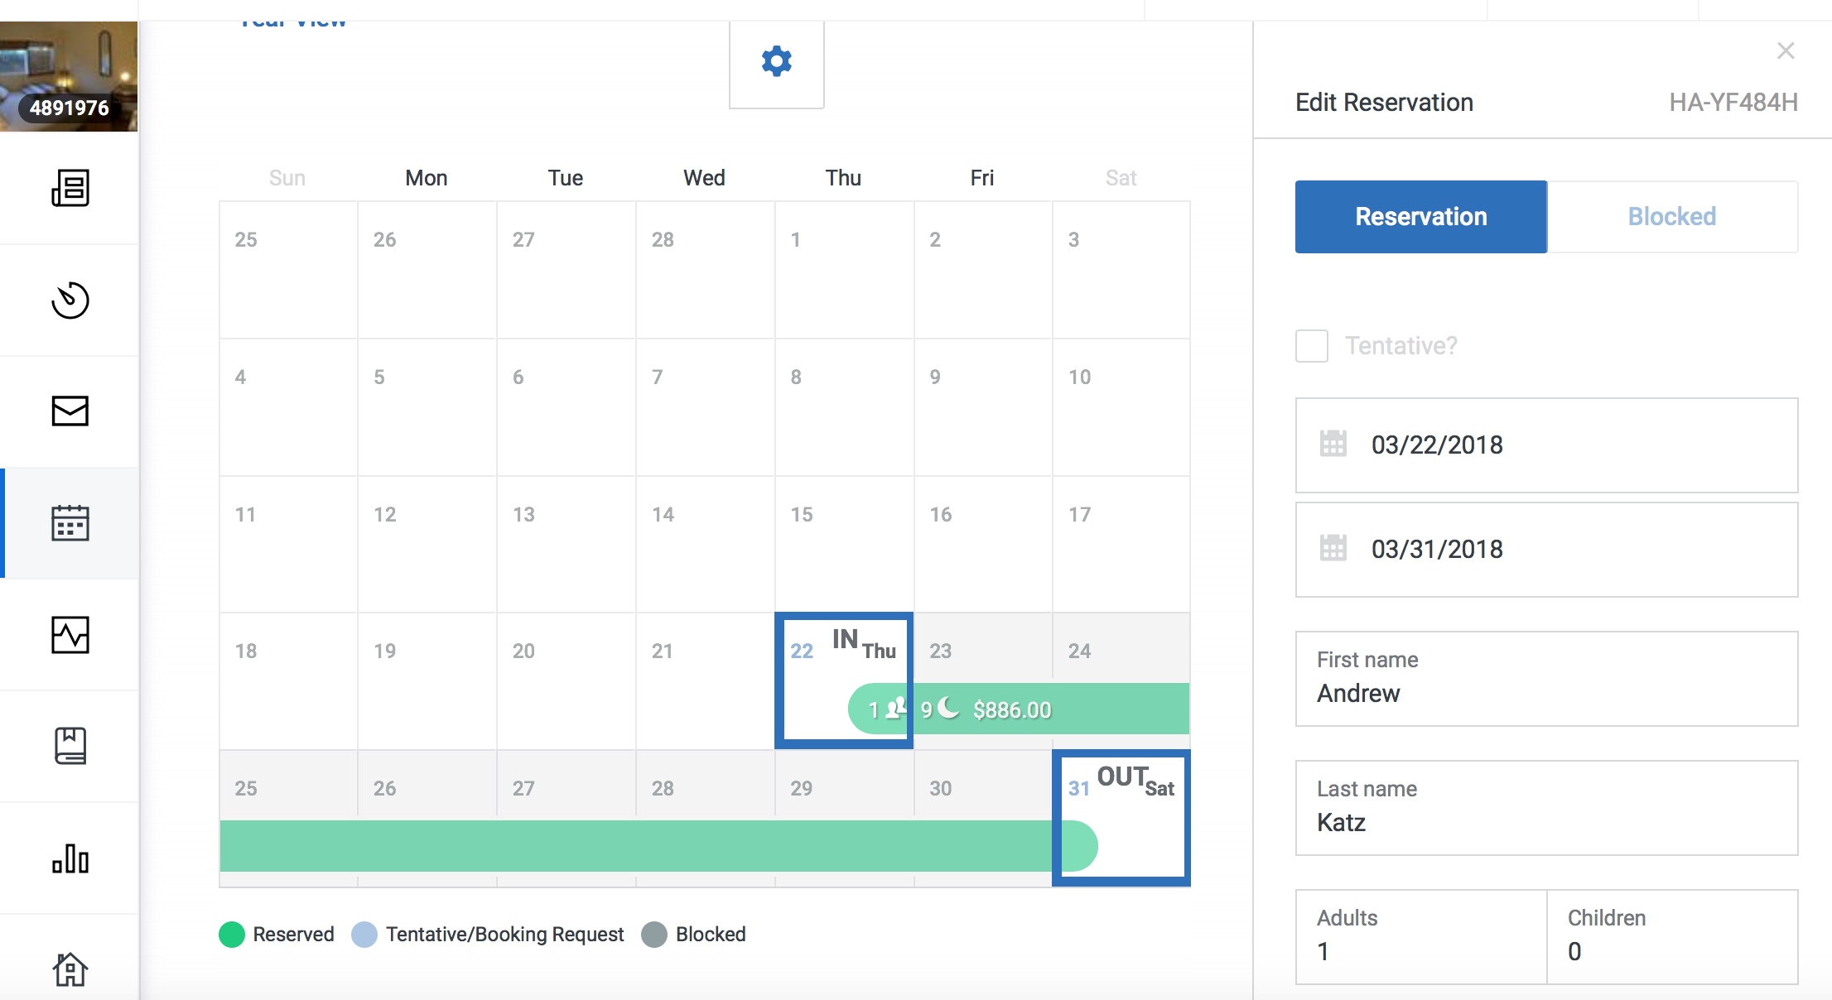Open the guest book icon in the sidebar

click(x=70, y=746)
